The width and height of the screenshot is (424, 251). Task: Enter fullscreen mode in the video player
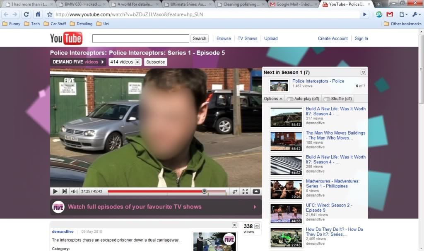(x=245, y=191)
